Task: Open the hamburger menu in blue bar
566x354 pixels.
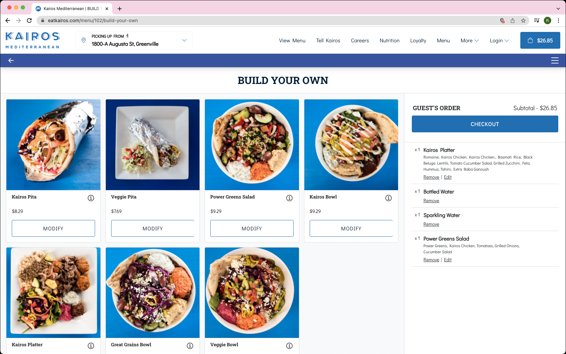Action: click(x=555, y=60)
